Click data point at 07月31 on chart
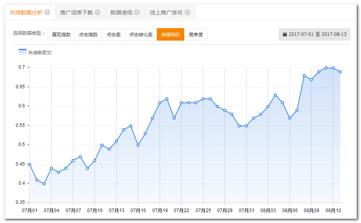The image size is (361, 223). [x=246, y=126]
